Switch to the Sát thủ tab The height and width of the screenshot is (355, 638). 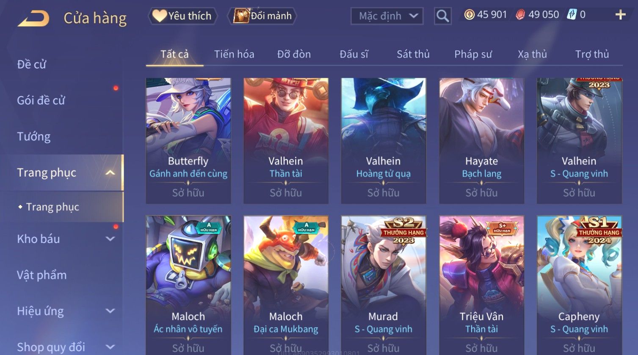click(413, 54)
